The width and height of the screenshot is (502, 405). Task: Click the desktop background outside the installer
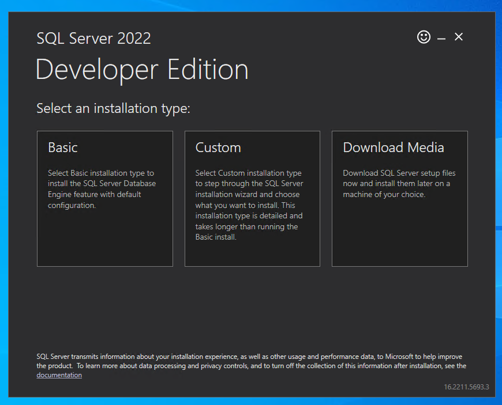pos(499,202)
